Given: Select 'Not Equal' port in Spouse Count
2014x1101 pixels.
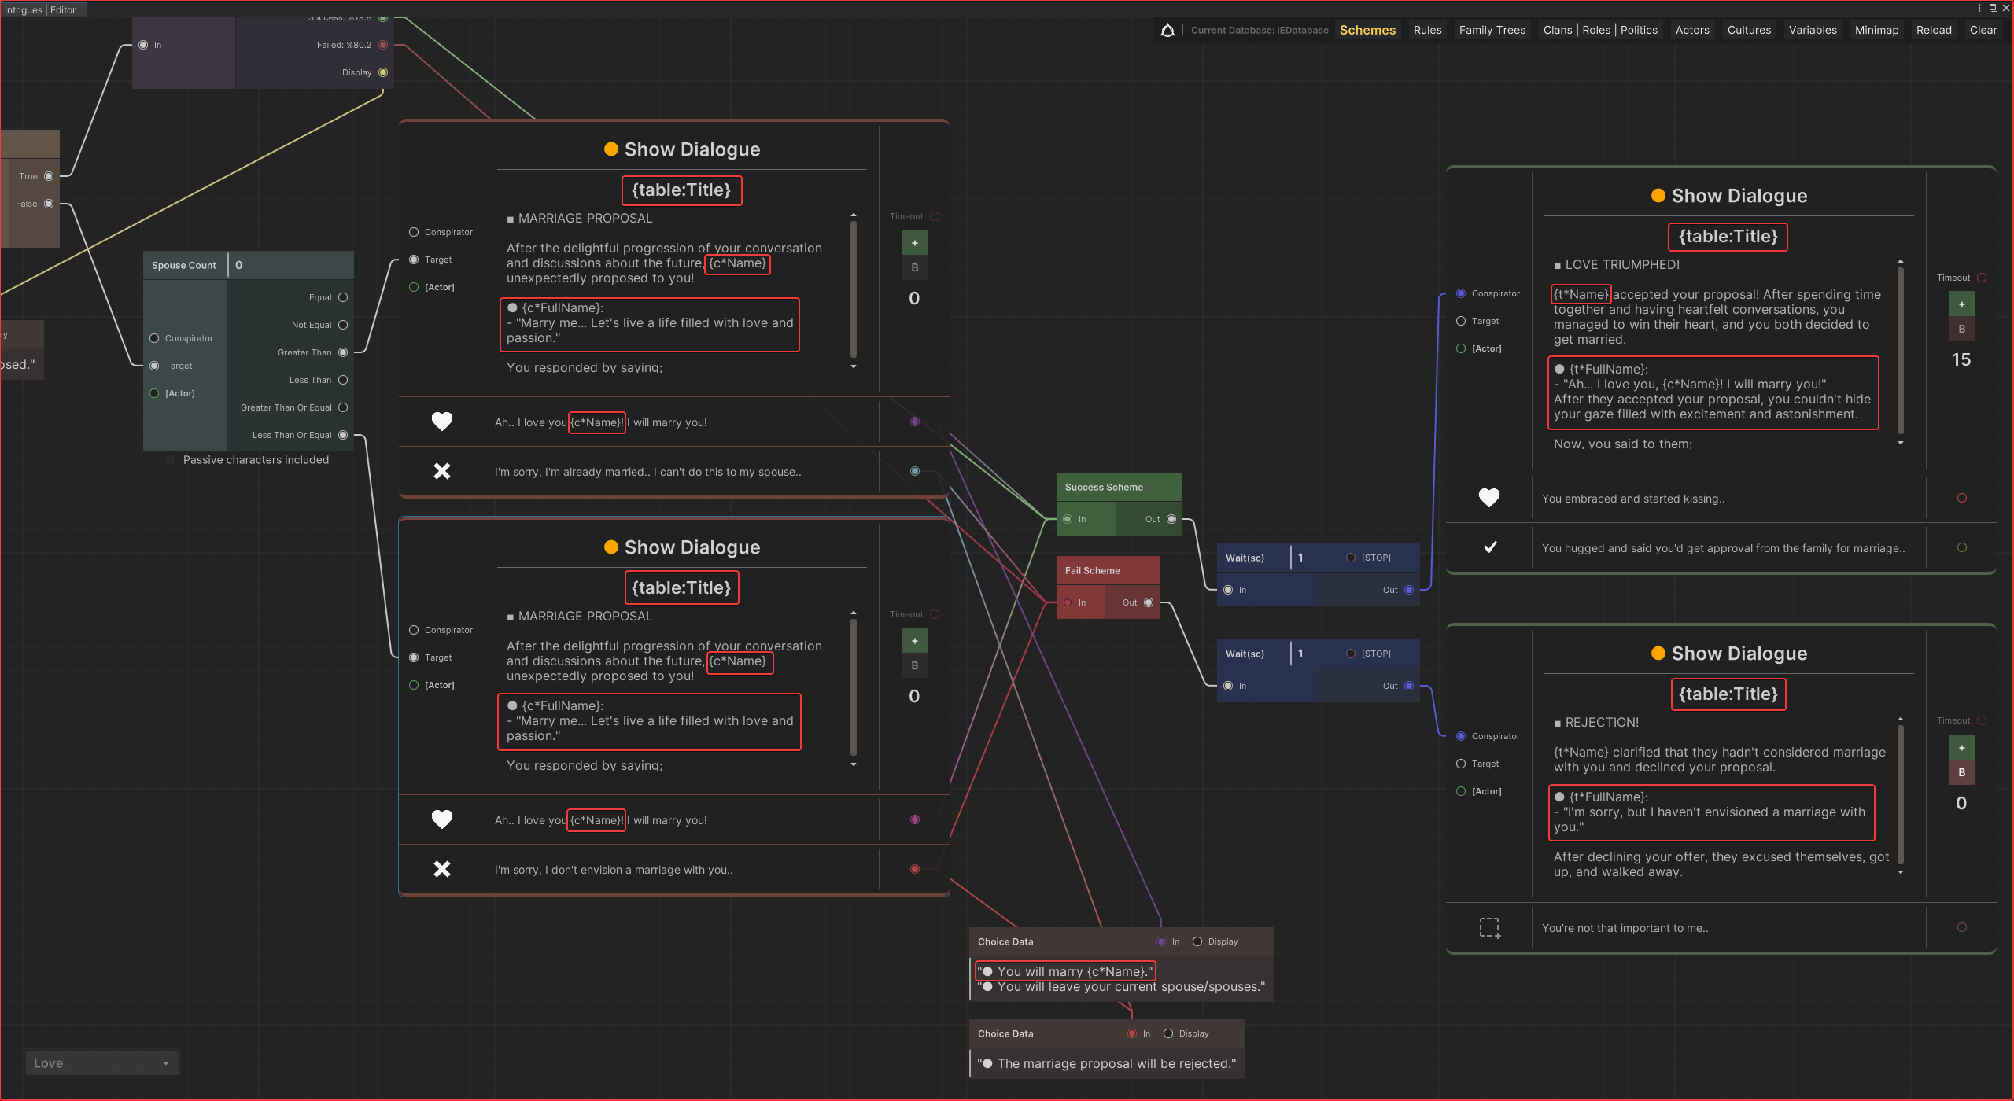Looking at the screenshot, I should coord(343,325).
